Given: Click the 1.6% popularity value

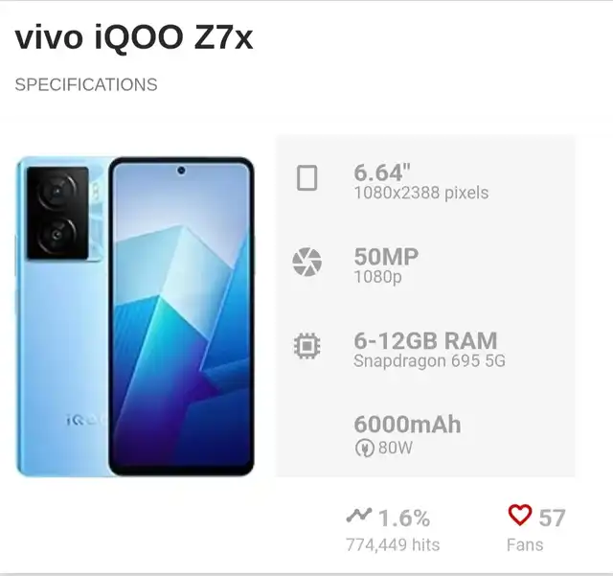Looking at the screenshot, I should (x=404, y=518).
